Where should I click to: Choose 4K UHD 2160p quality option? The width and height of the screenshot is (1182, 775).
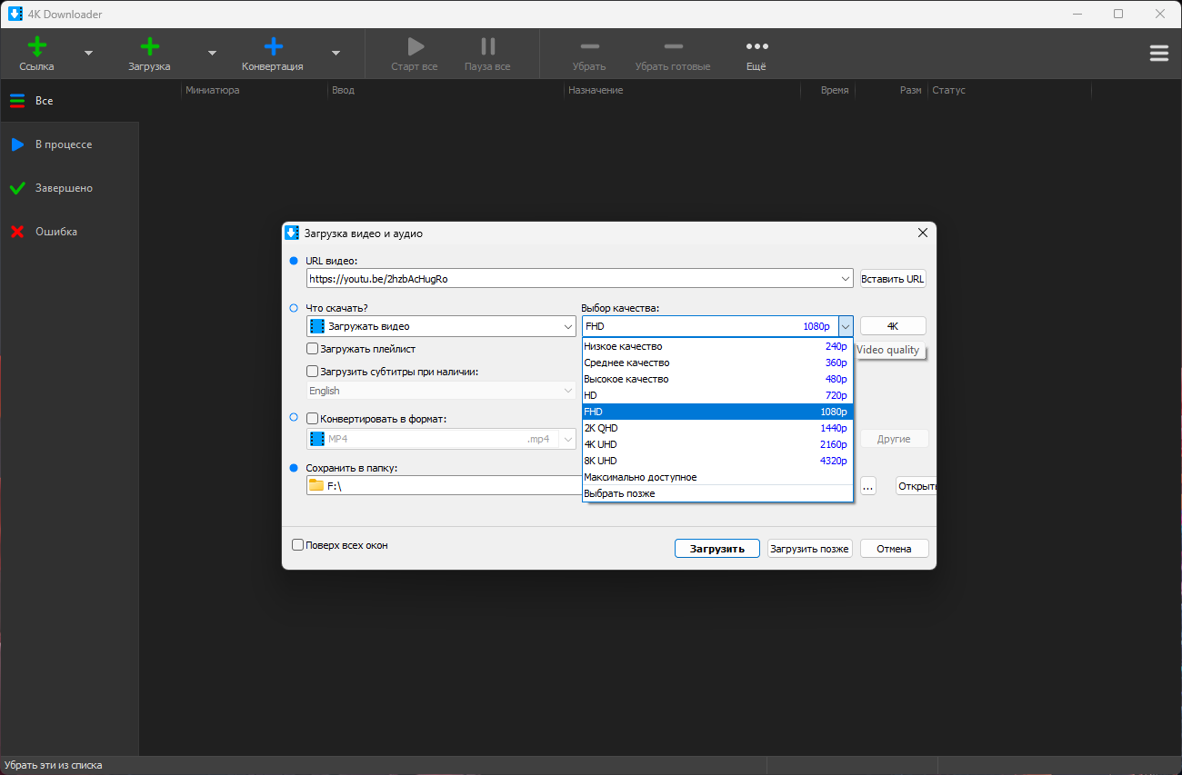717,444
